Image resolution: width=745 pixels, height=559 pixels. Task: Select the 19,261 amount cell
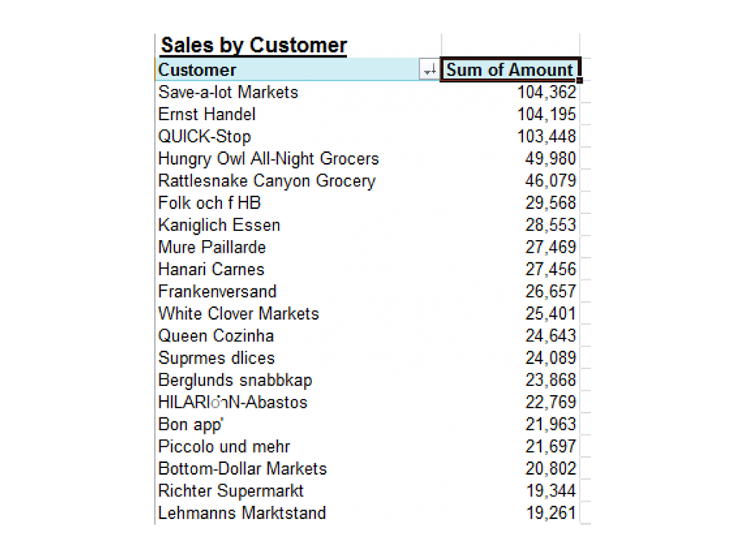[551, 513]
